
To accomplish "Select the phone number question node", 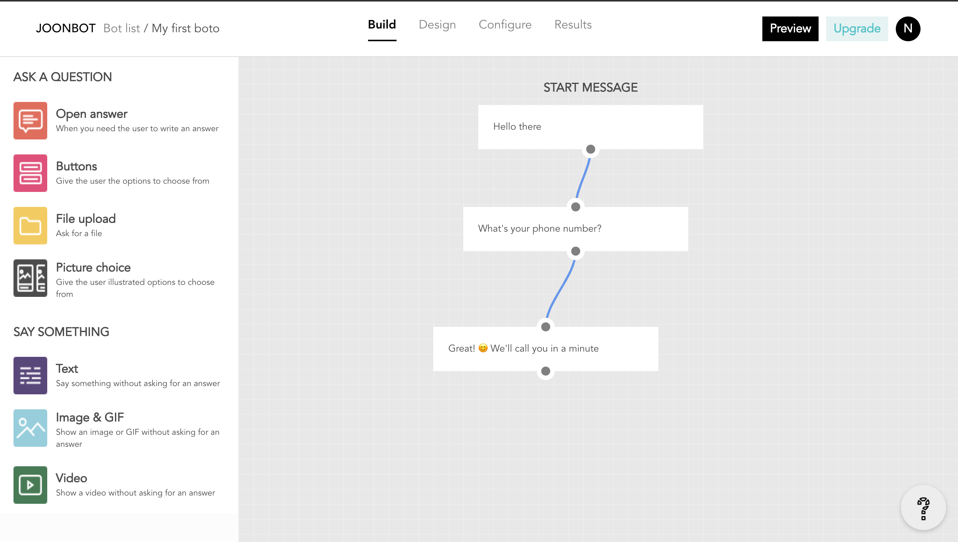I will (575, 229).
